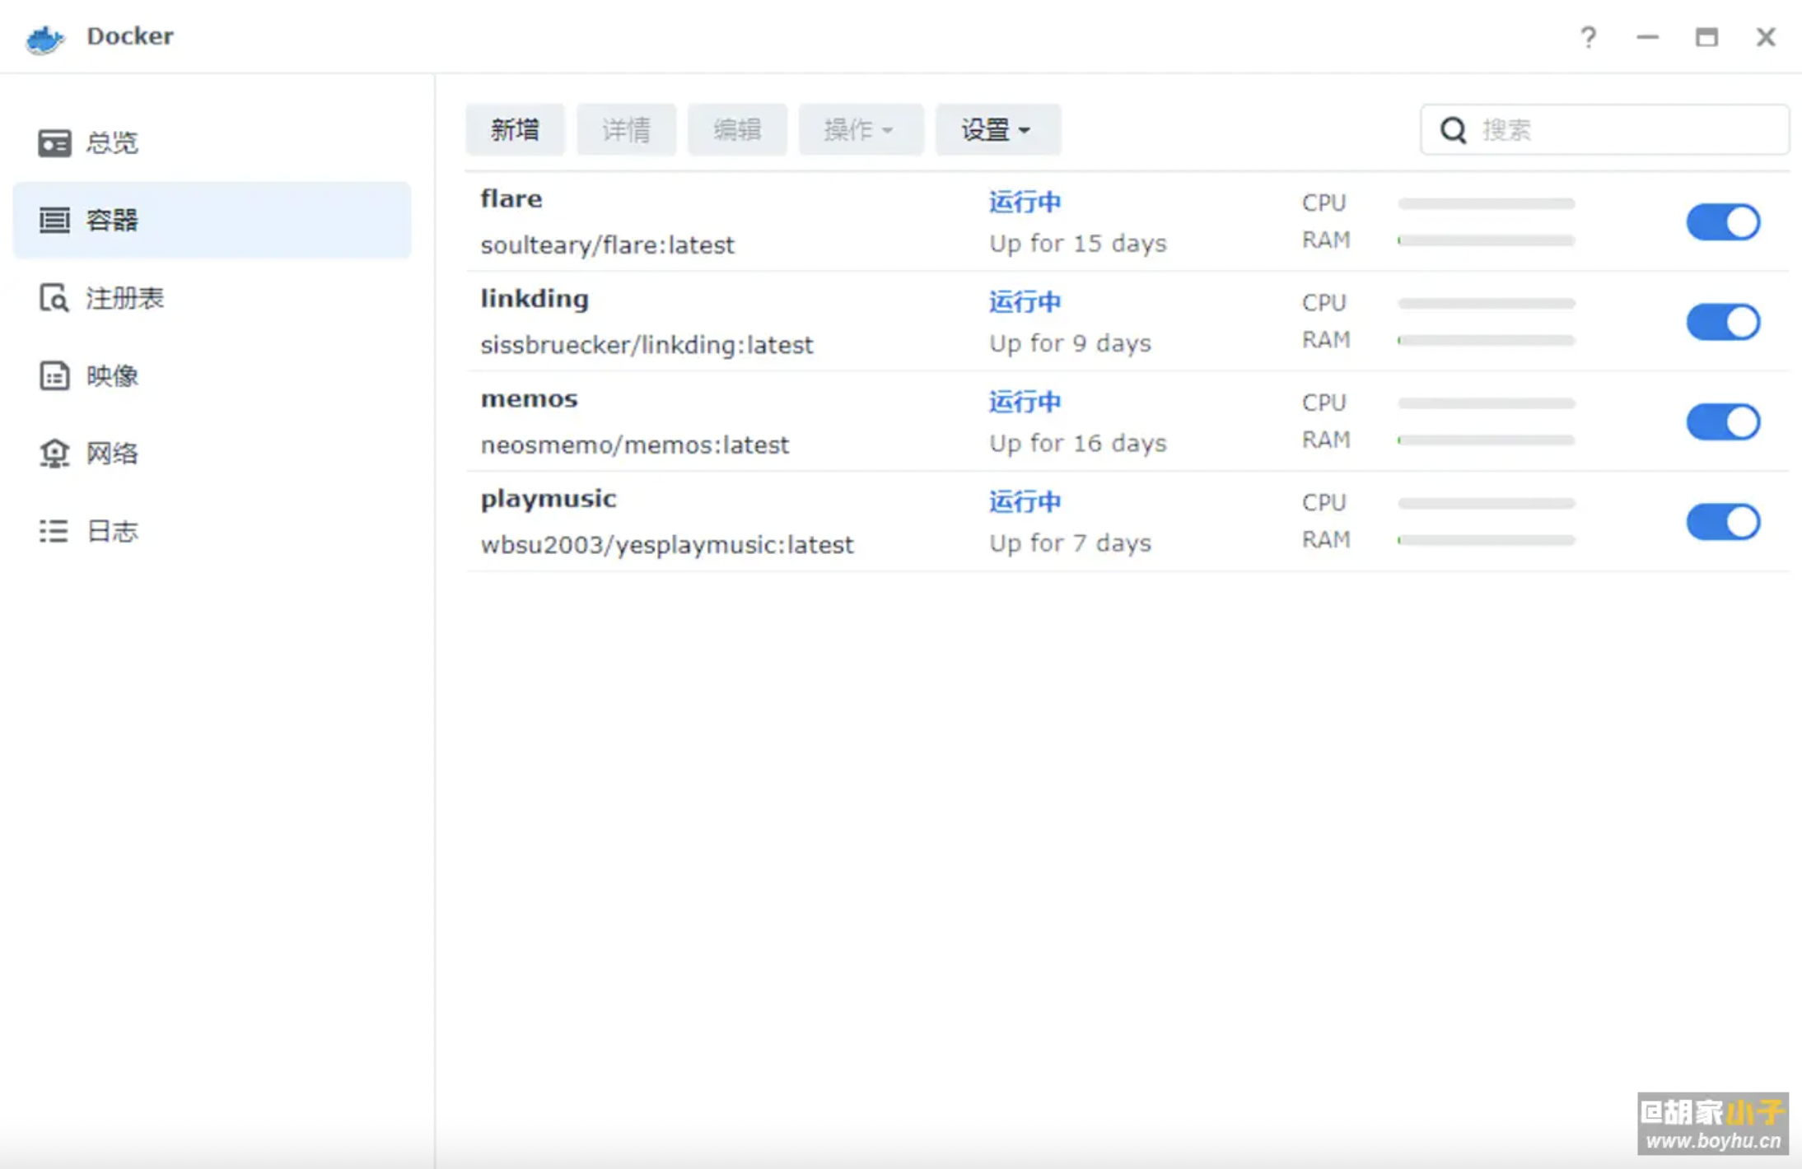Select the 容器 container section

pyautogui.click(x=212, y=220)
